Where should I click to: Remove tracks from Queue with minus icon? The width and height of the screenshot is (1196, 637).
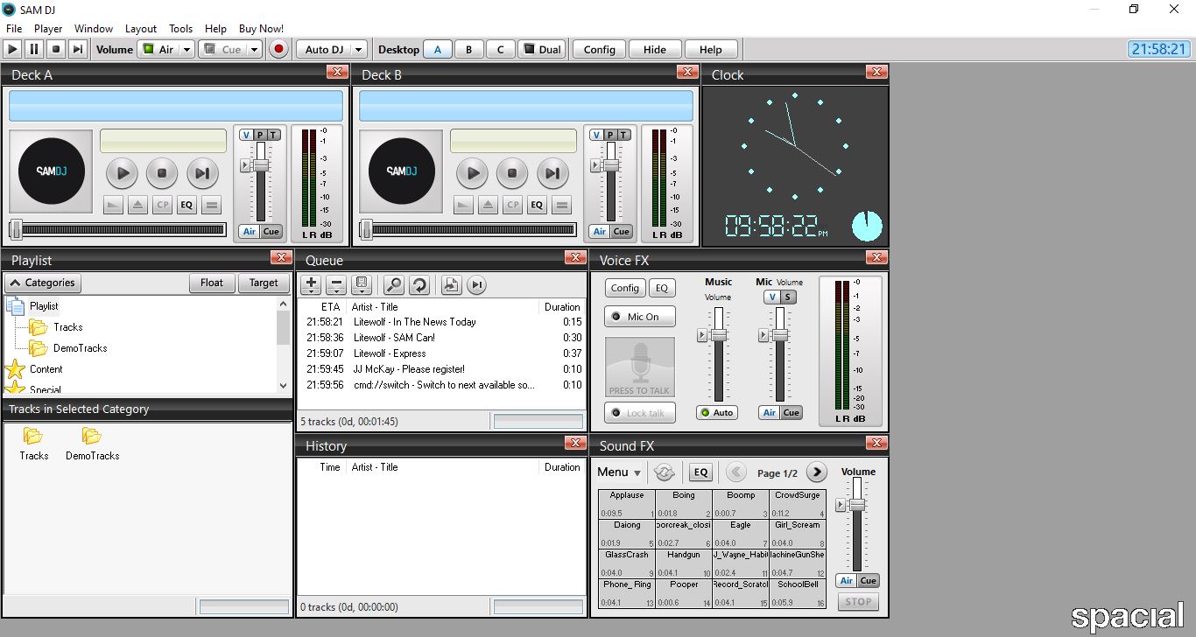pos(336,284)
